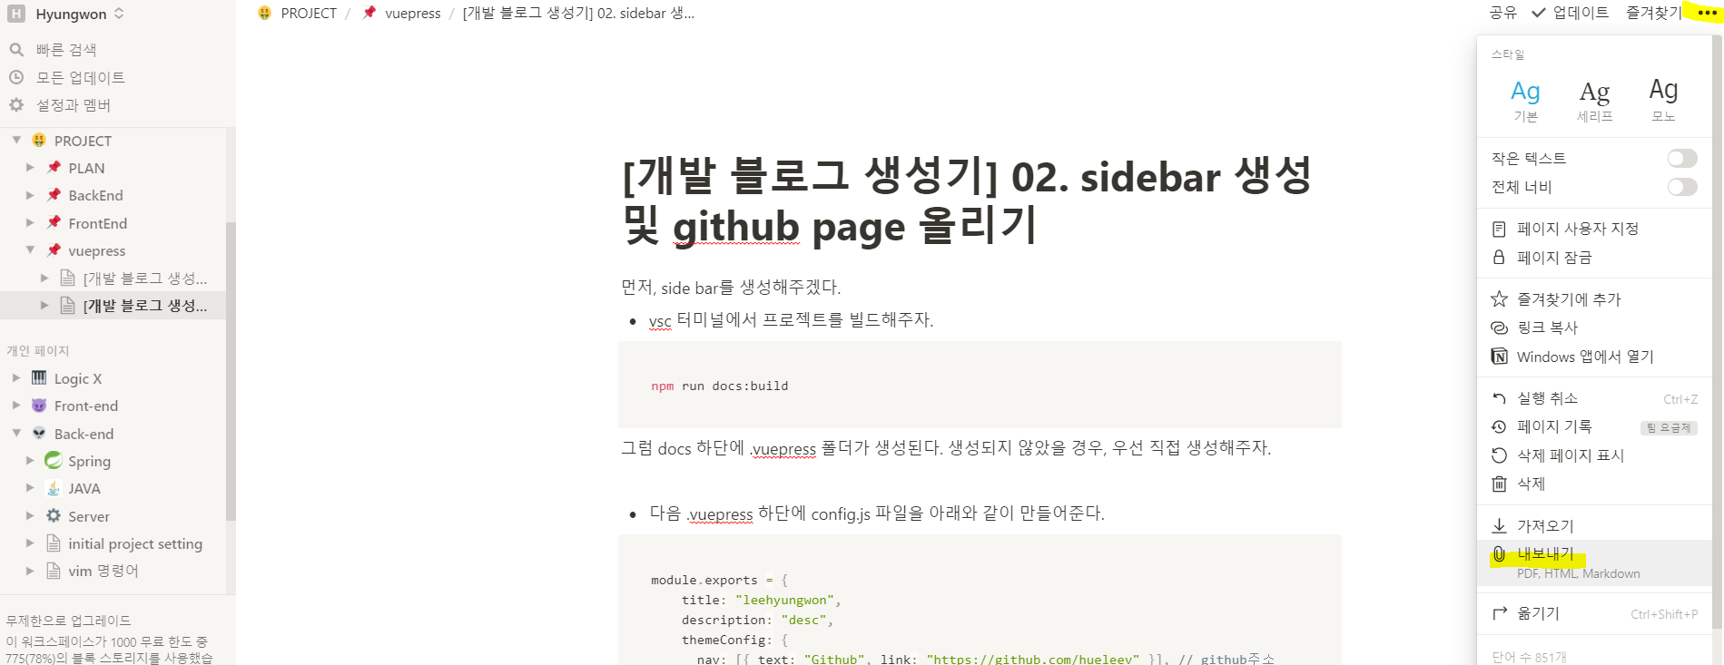Click the pin icon beside BackEnd
Screen dimensions: 1724x665
[54, 195]
